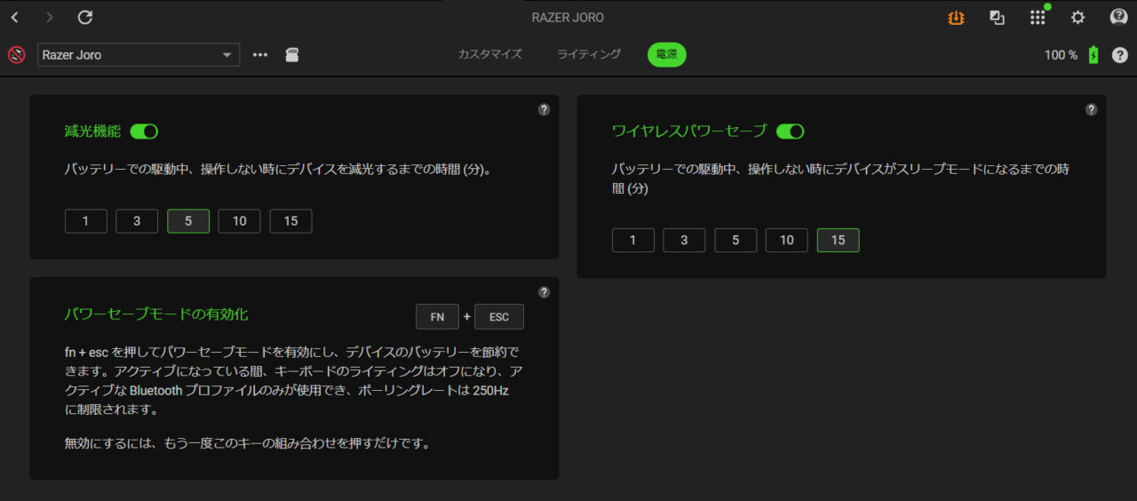Screen dimensions: 1137x501
Task: Toggle the 減光機能 switch
Action: tap(144, 131)
